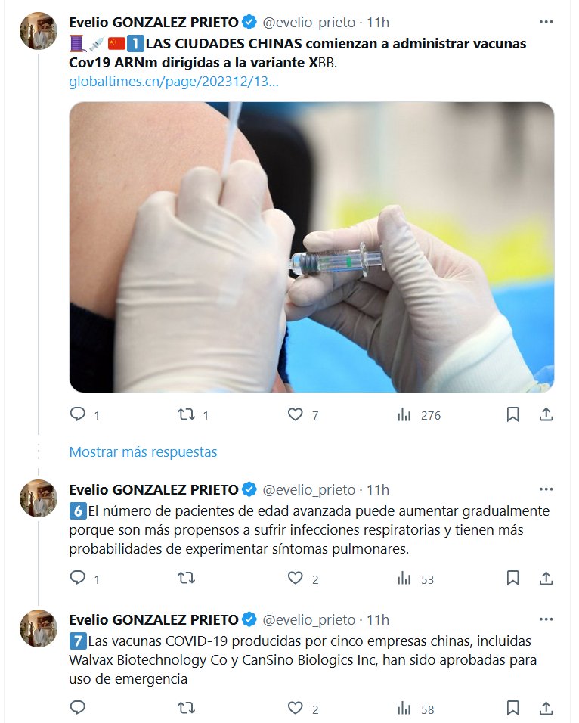Screen dimensions: 579x723
Task: Open the vaccine injection photo
Action: point(311,247)
